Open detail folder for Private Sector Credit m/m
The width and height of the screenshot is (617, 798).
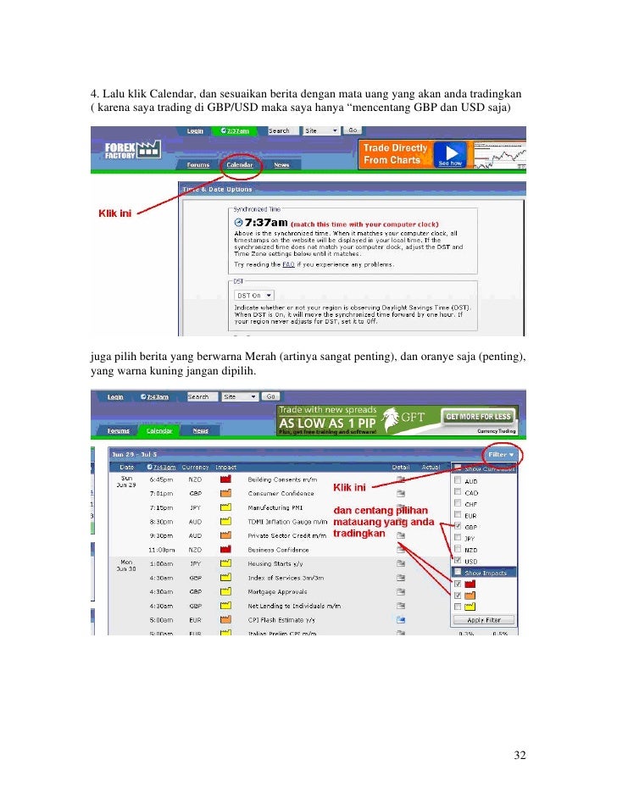coord(401,535)
